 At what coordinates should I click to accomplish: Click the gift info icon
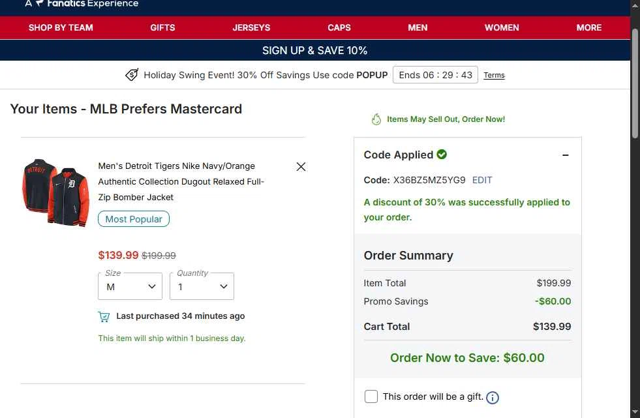[x=493, y=397]
